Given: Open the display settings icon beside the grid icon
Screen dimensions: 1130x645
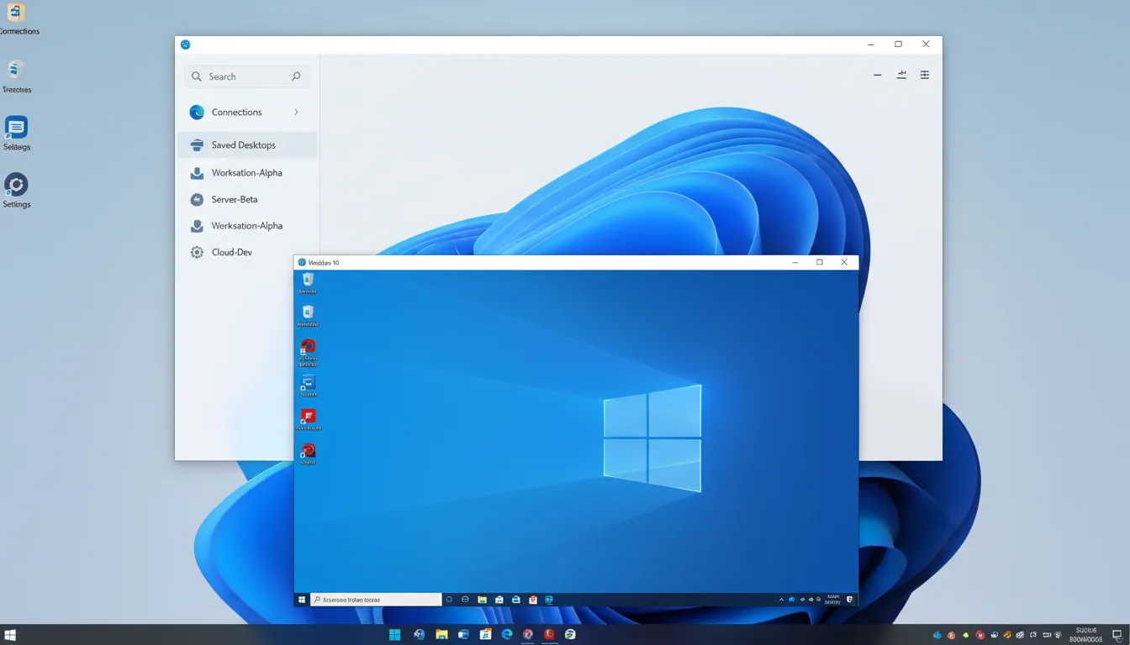Looking at the screenshot, I should (900, 74).
